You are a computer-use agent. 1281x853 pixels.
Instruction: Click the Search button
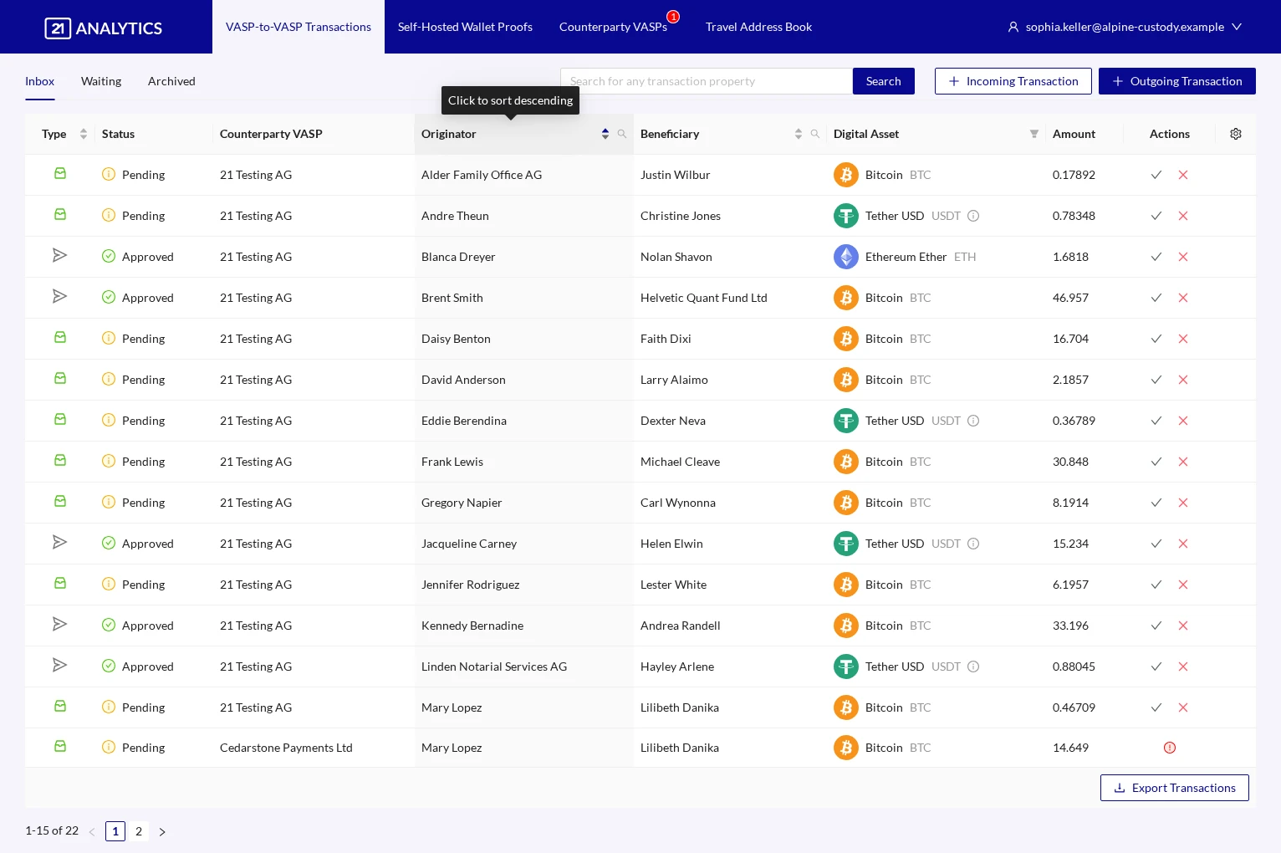coord(884,81)
